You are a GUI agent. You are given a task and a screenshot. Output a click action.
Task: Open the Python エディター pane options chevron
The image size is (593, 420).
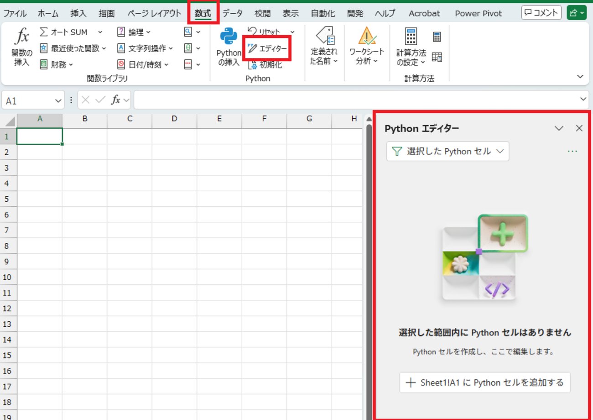coord(559,128)
